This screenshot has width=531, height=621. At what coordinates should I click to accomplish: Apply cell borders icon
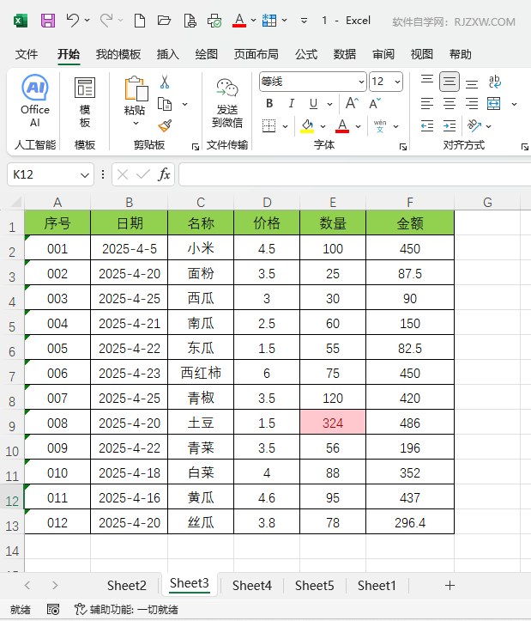point(269,126)
